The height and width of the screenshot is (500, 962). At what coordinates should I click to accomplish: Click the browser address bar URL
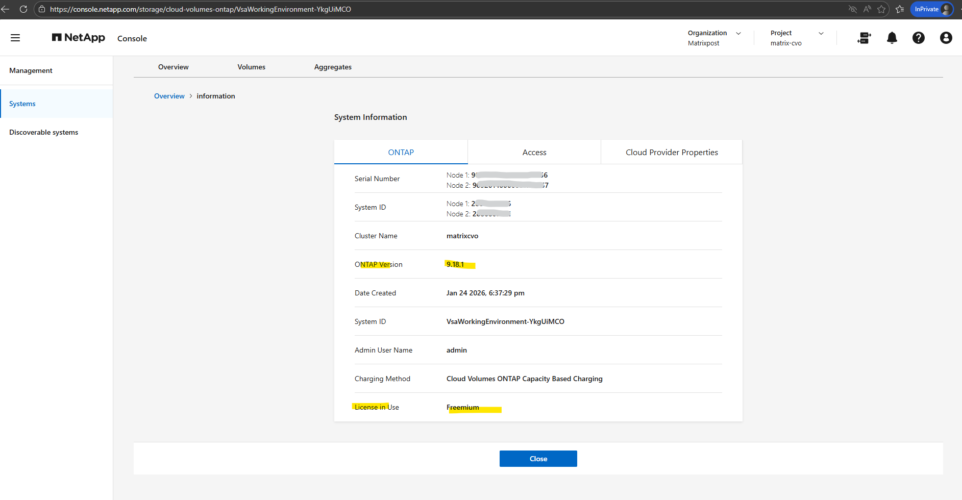[200, 9]
